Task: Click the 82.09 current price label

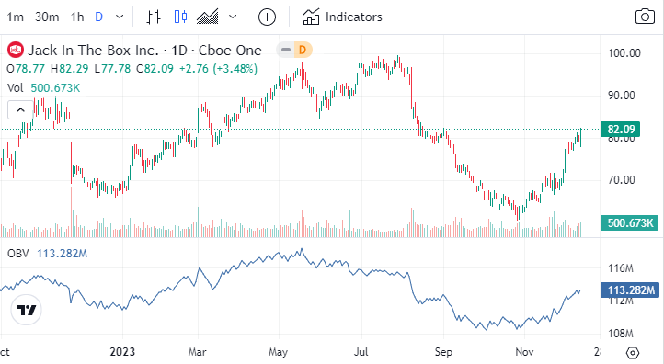Action: [x=621, y=129]
